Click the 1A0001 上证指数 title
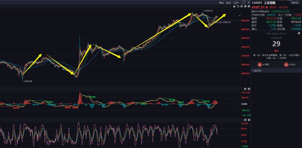The image size is (302, 148). point(263,3)
